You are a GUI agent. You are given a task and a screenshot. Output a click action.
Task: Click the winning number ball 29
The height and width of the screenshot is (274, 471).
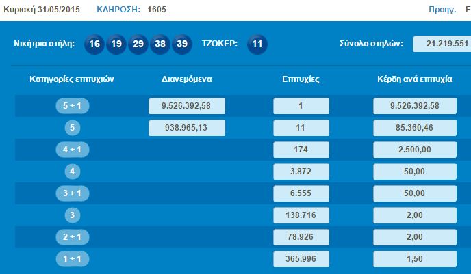click(138, 44)
